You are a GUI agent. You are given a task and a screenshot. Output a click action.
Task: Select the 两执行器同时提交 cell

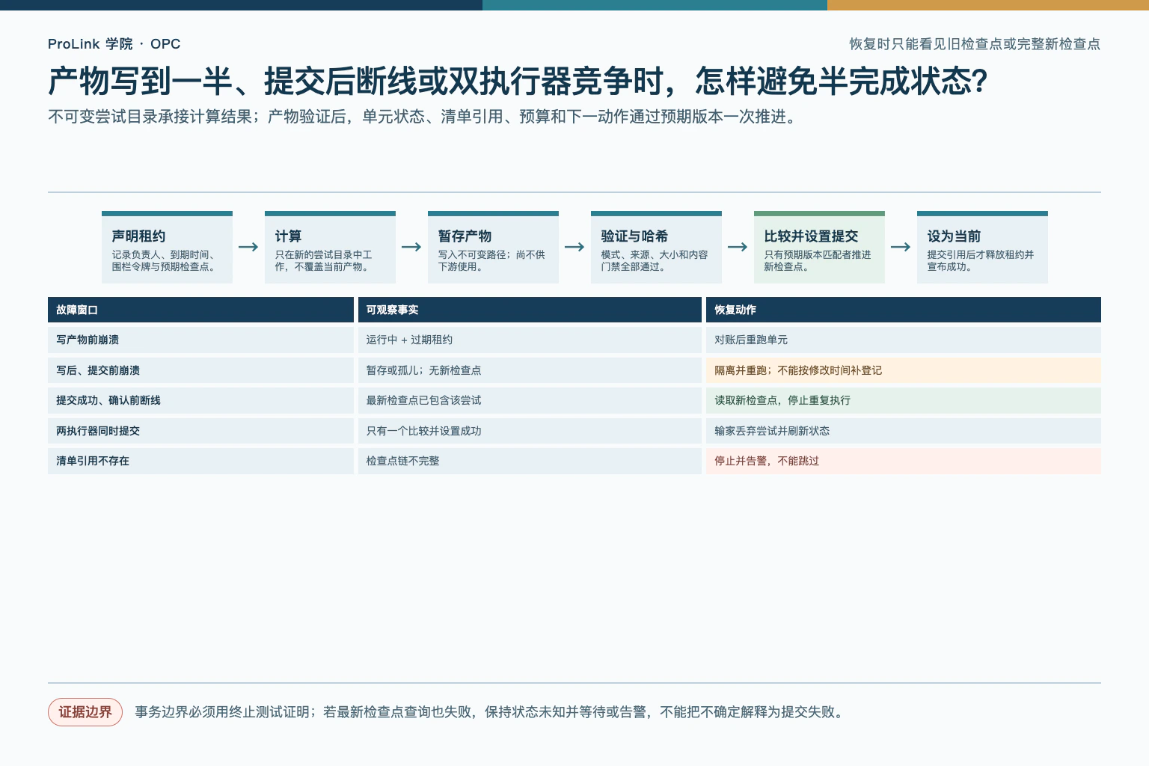point(200,431)
